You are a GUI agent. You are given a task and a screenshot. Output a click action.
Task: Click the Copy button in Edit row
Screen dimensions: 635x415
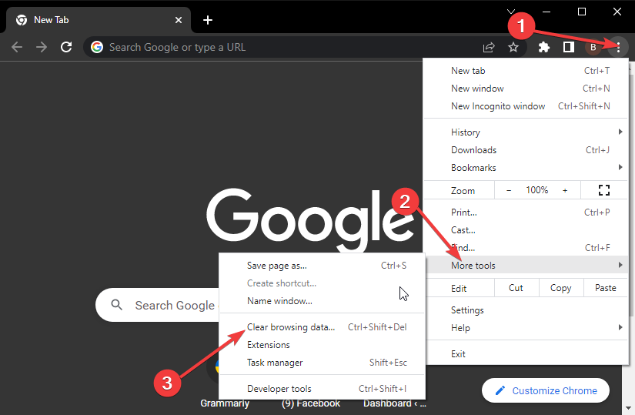click(x=561, y=288)
